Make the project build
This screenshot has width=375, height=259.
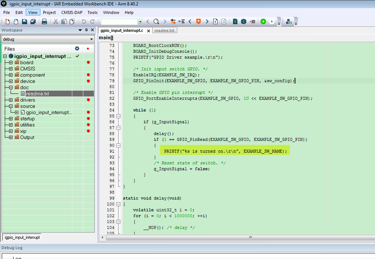pos(244,21)
